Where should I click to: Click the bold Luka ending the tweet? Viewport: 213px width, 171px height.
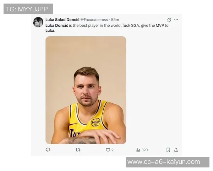[x=50, y=31]
